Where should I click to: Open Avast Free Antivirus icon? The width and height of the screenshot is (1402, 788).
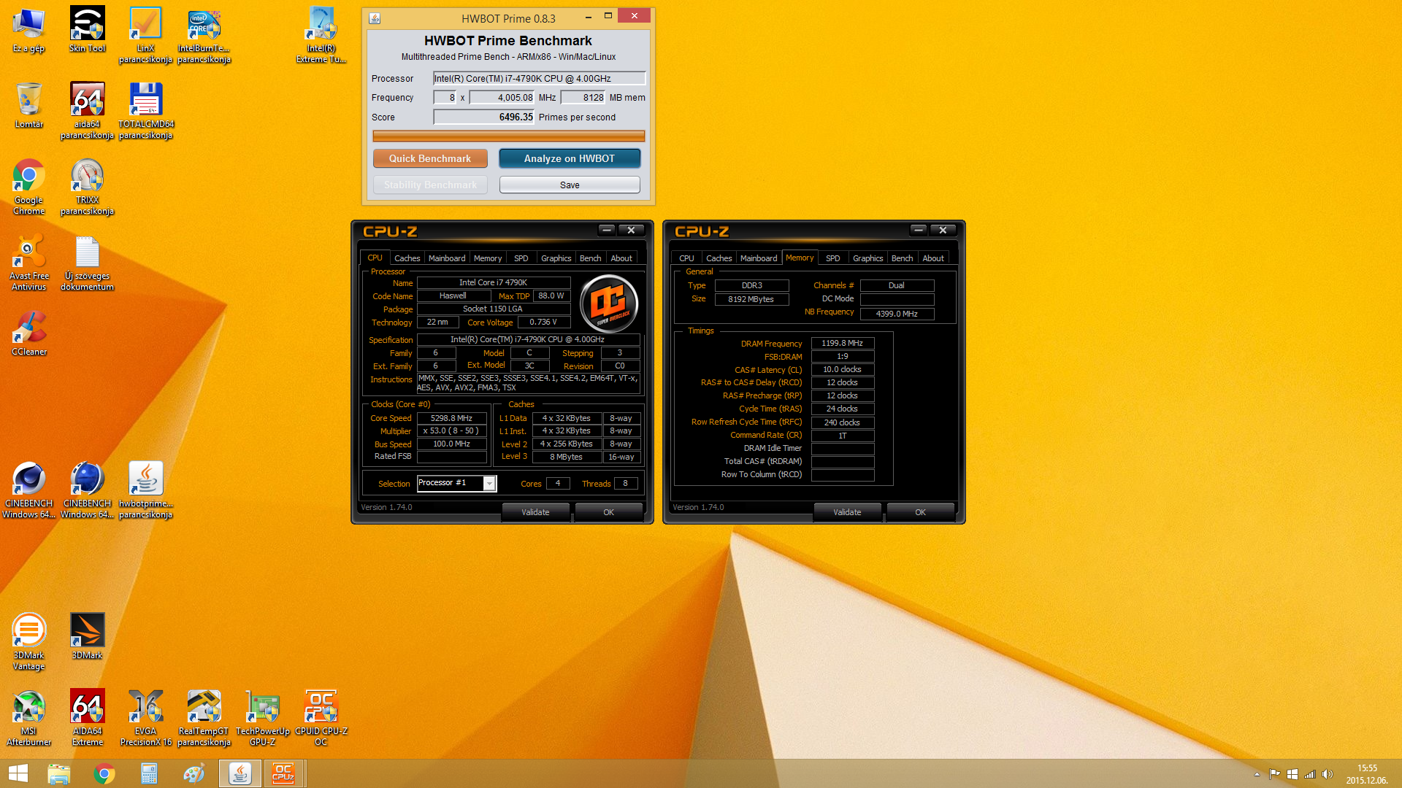point(28,263)
